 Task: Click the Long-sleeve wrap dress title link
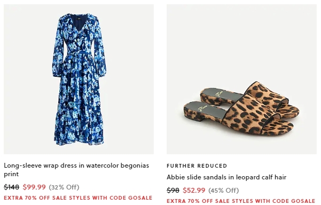pyautogui.click(x=76, y=170)
